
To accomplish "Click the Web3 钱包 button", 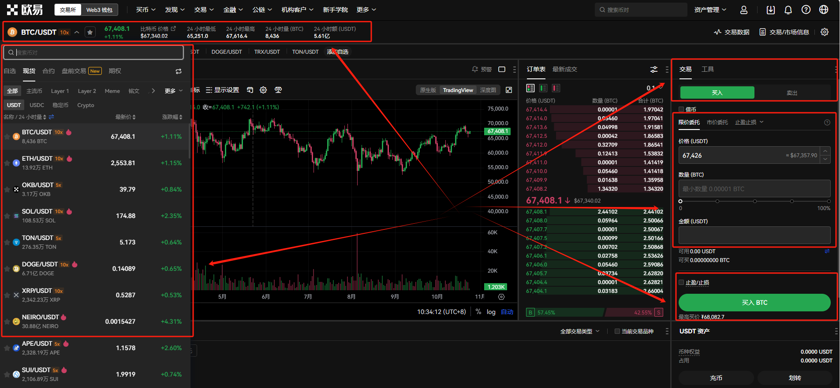I will pyautogui.click(x=99, y=10).
